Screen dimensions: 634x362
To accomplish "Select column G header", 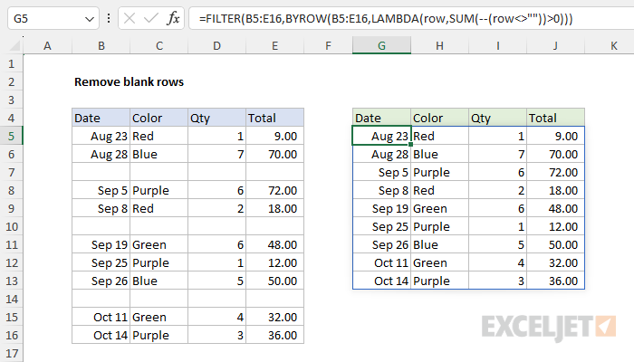I will coord(381,45).
